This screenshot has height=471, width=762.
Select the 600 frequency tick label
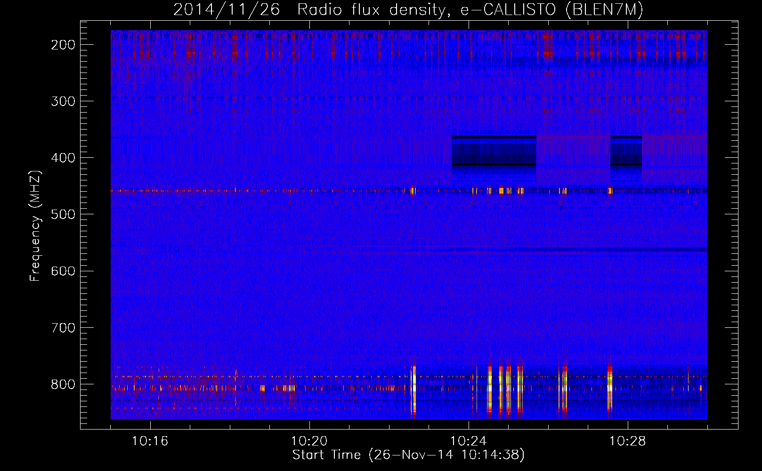pos(63,271)
